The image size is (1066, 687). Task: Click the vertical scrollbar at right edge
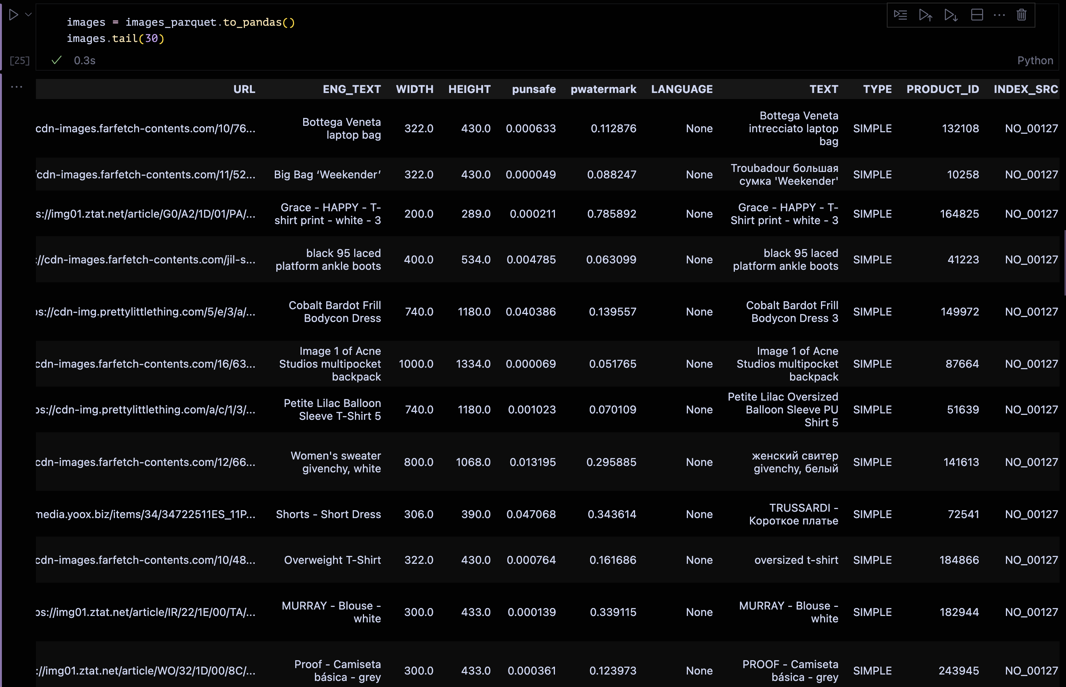pyautogui.click(x=1064, y=263)
